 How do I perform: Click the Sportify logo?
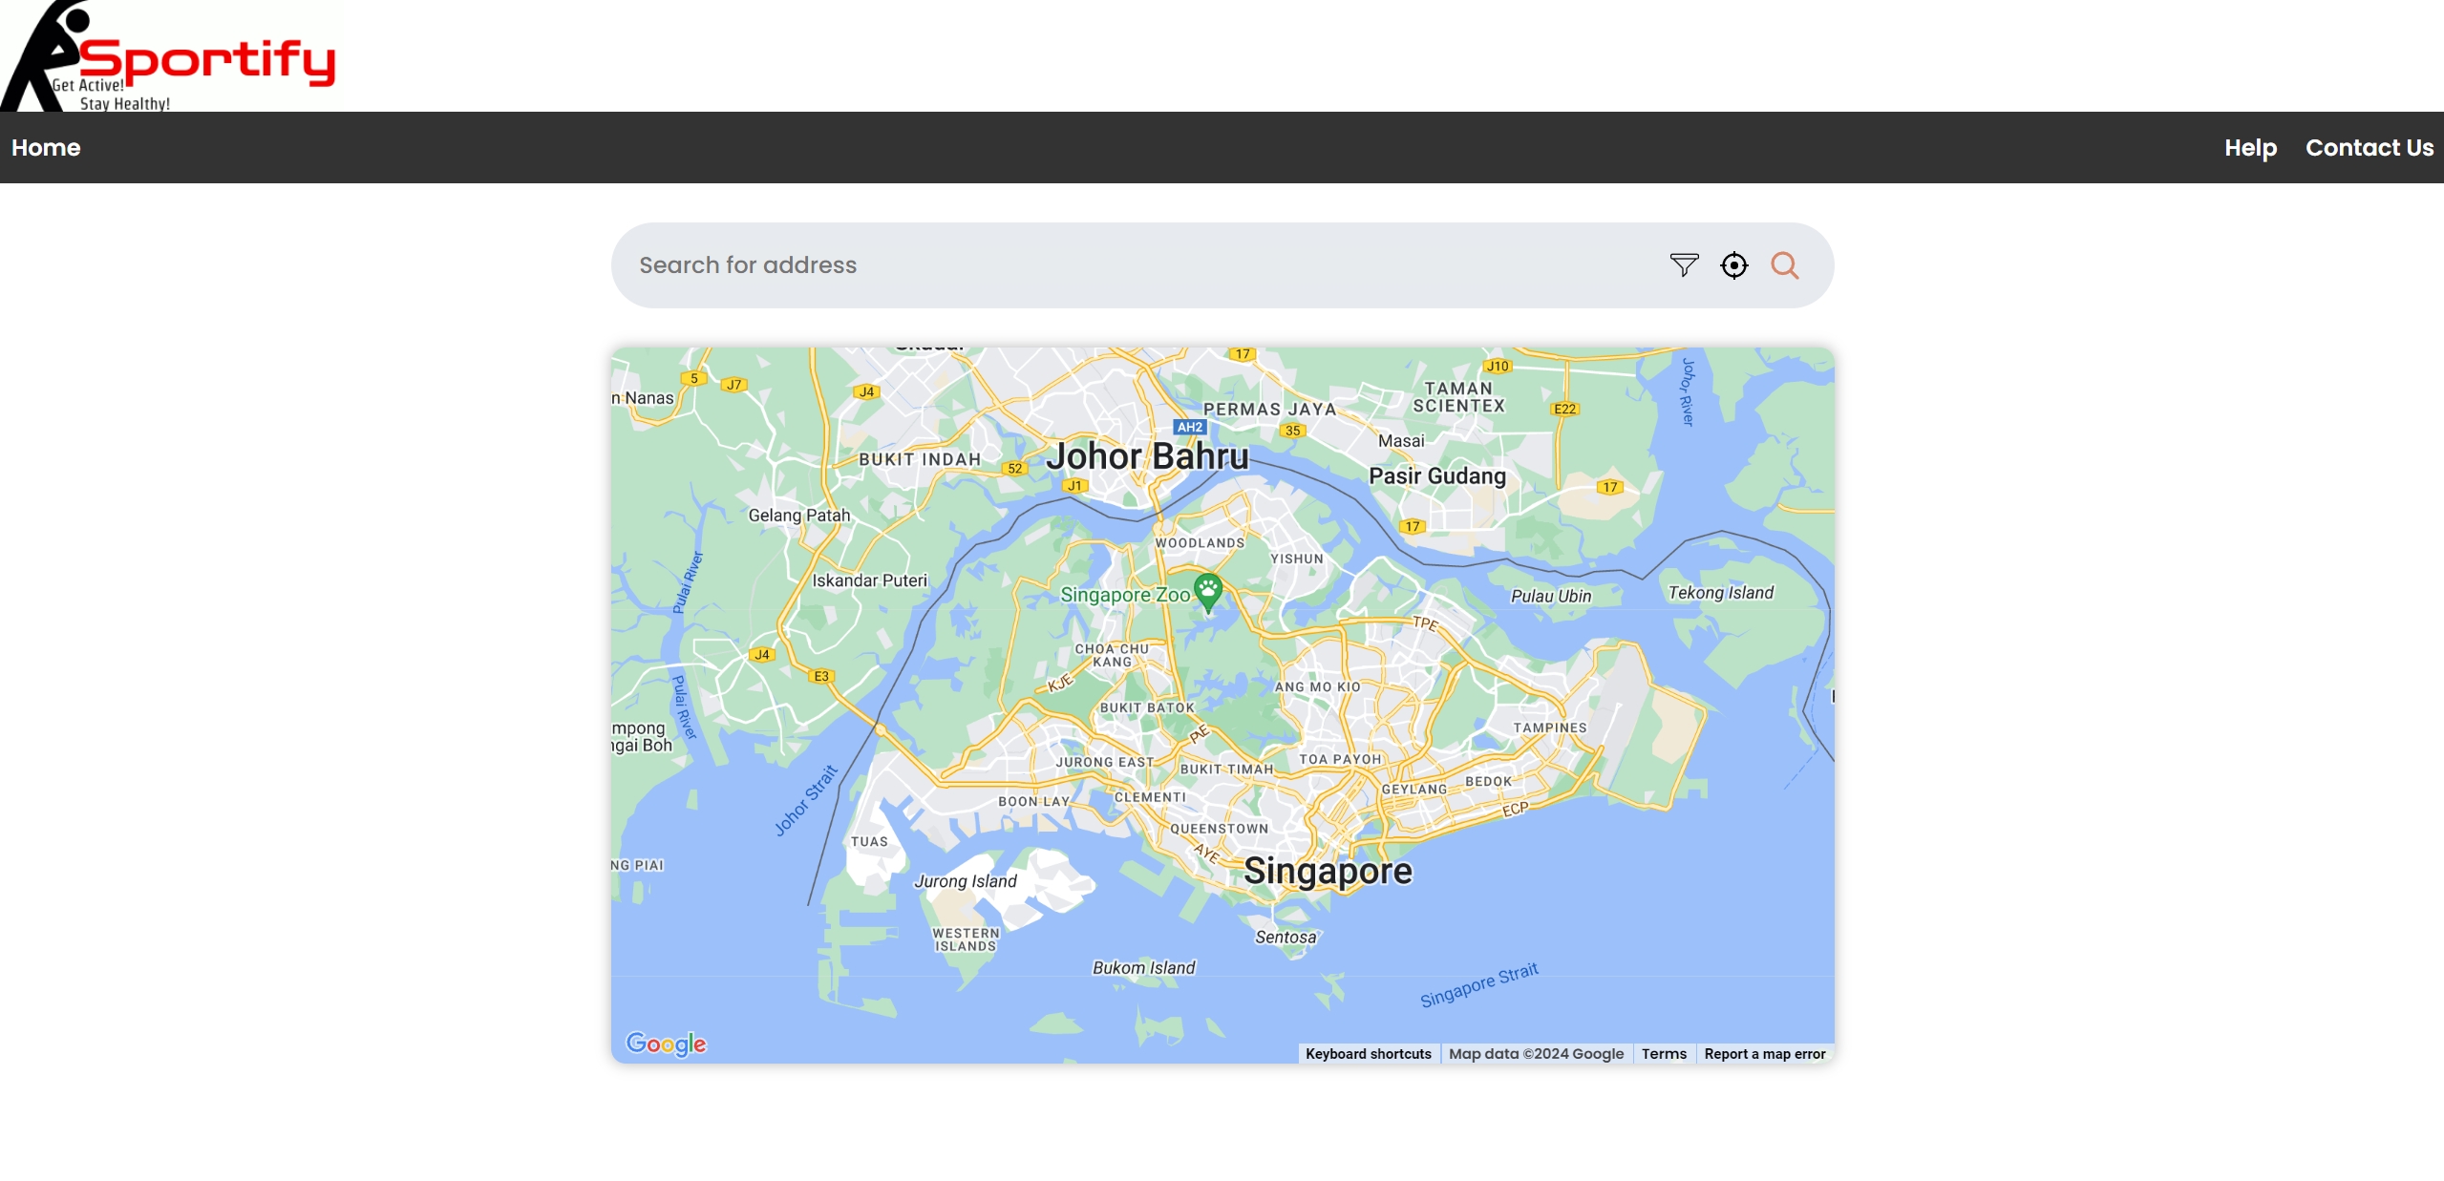pyautogui.click(x=170, y=55)
